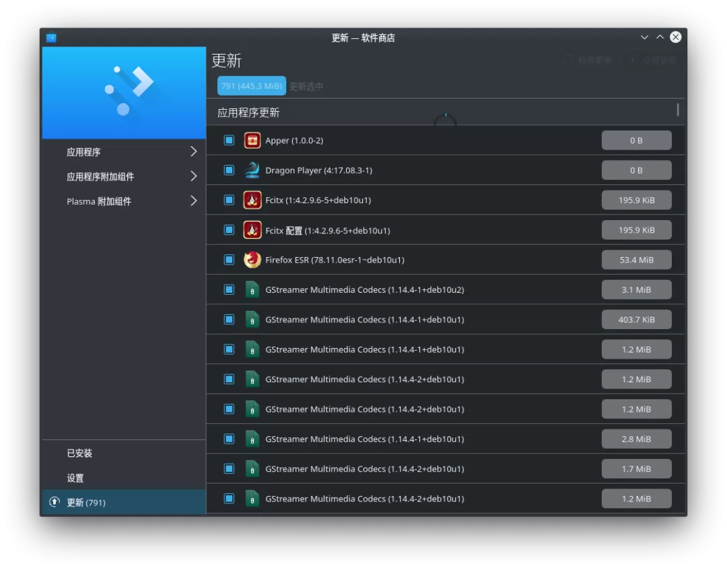This screenshot has width=727, height=568.
Task: Uncheck the Dragon Player checkbox
Action: pyautogui.click(x=229, y=170)
